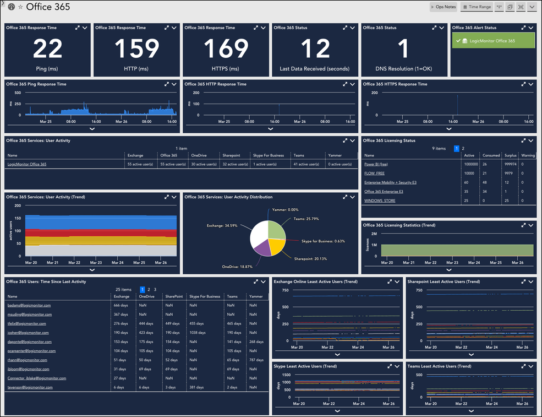Screen dimensions: 542x417
Task: Open Enterprise Mobility + Security E3 link
Action: (390, 182)
